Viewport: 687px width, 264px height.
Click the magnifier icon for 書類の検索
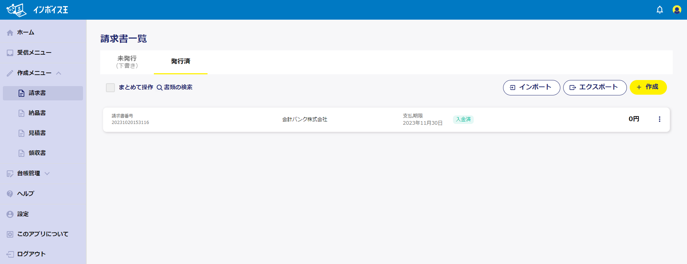[x=160, y=88]
